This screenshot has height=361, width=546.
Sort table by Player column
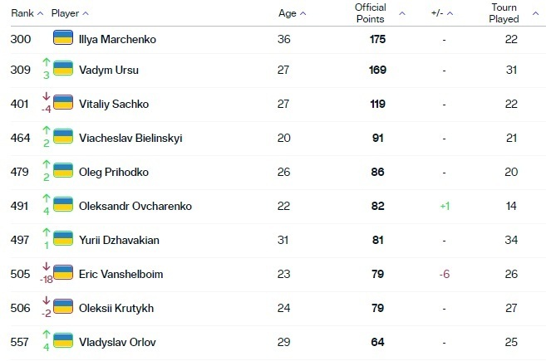[x=70, y=13]
